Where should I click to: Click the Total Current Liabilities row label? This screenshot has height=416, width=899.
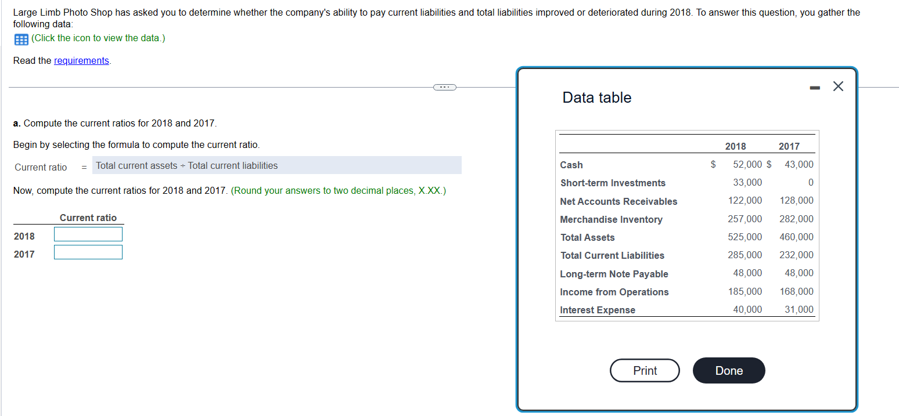(612, 255)
